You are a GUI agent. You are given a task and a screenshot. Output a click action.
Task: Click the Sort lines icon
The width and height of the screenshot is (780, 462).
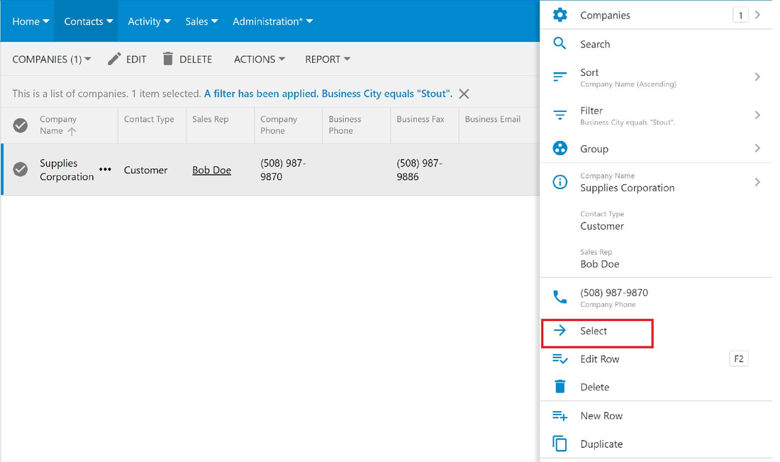point(559,77)
